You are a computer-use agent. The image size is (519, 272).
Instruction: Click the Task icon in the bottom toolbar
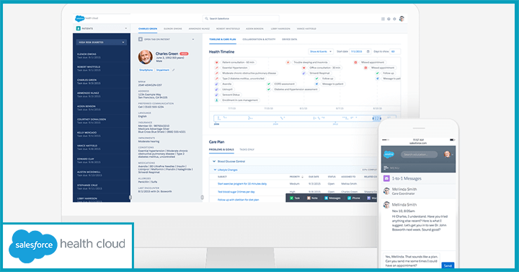click(291, 198)
